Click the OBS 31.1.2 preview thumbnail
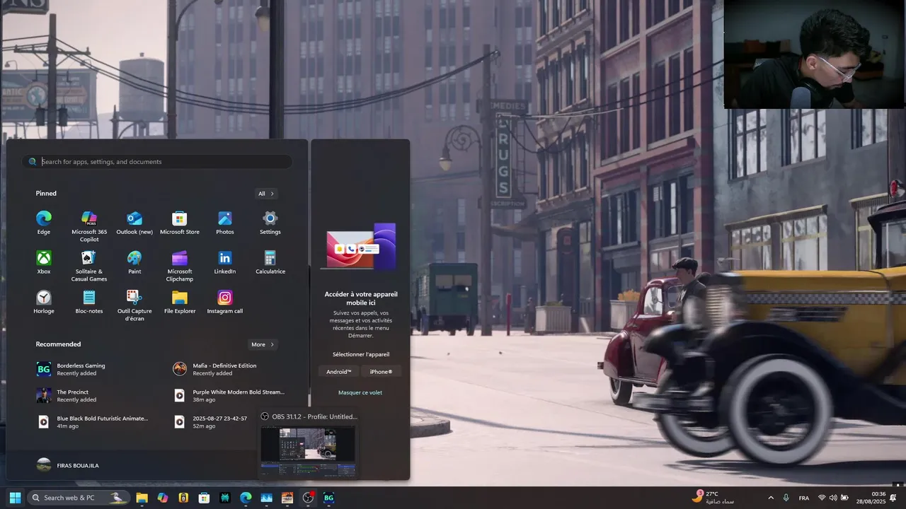Screen dimensions: 906x509 [308, 451]
